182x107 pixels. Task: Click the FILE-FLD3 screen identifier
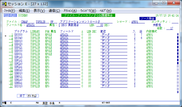10,15
